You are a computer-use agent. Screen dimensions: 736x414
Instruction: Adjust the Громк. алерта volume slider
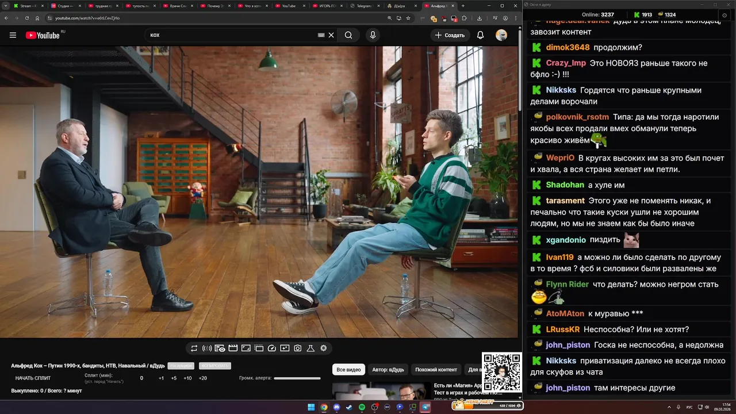[x=297, y=378]
